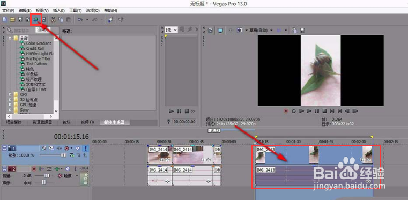The width and height of the screenshot is (408, 200).
Task: Open the 选项(O) menu
Action: point(93,10)
